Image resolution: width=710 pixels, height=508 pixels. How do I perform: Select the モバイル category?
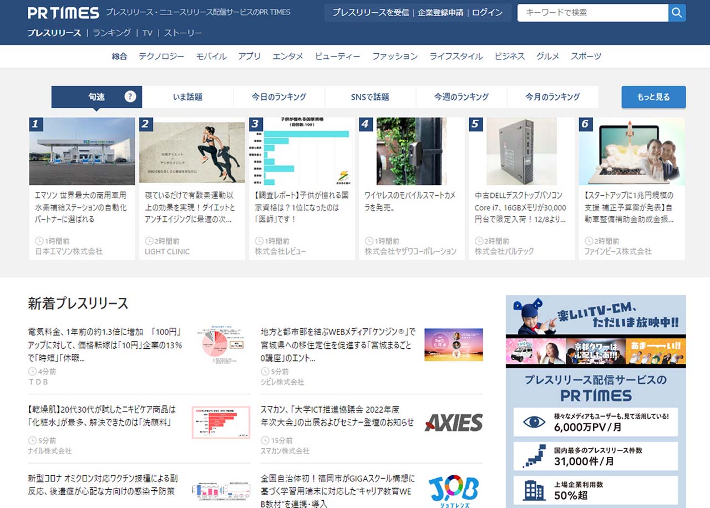tap(211, 56)
